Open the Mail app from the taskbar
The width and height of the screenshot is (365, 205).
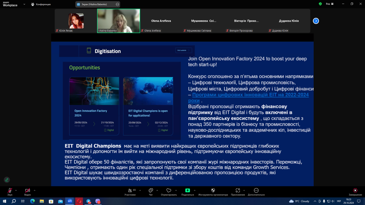point(60,201)
